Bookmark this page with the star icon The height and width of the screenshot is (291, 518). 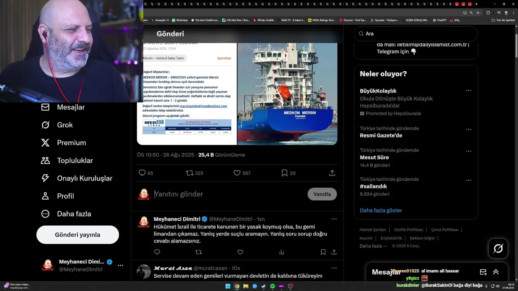pyautogui.click(x=478, y=13)
